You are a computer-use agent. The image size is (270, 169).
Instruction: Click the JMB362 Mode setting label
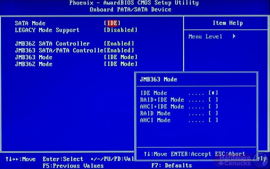(x=34, y=64)
